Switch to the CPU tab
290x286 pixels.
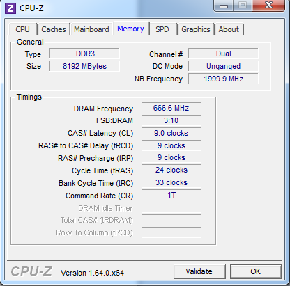point(22,29)
